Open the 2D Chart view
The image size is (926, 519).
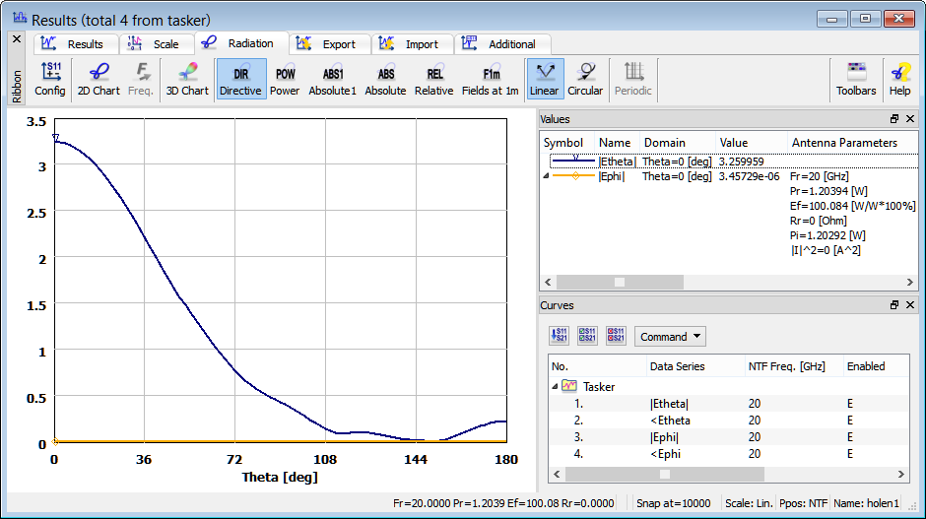tap(99, 79)
